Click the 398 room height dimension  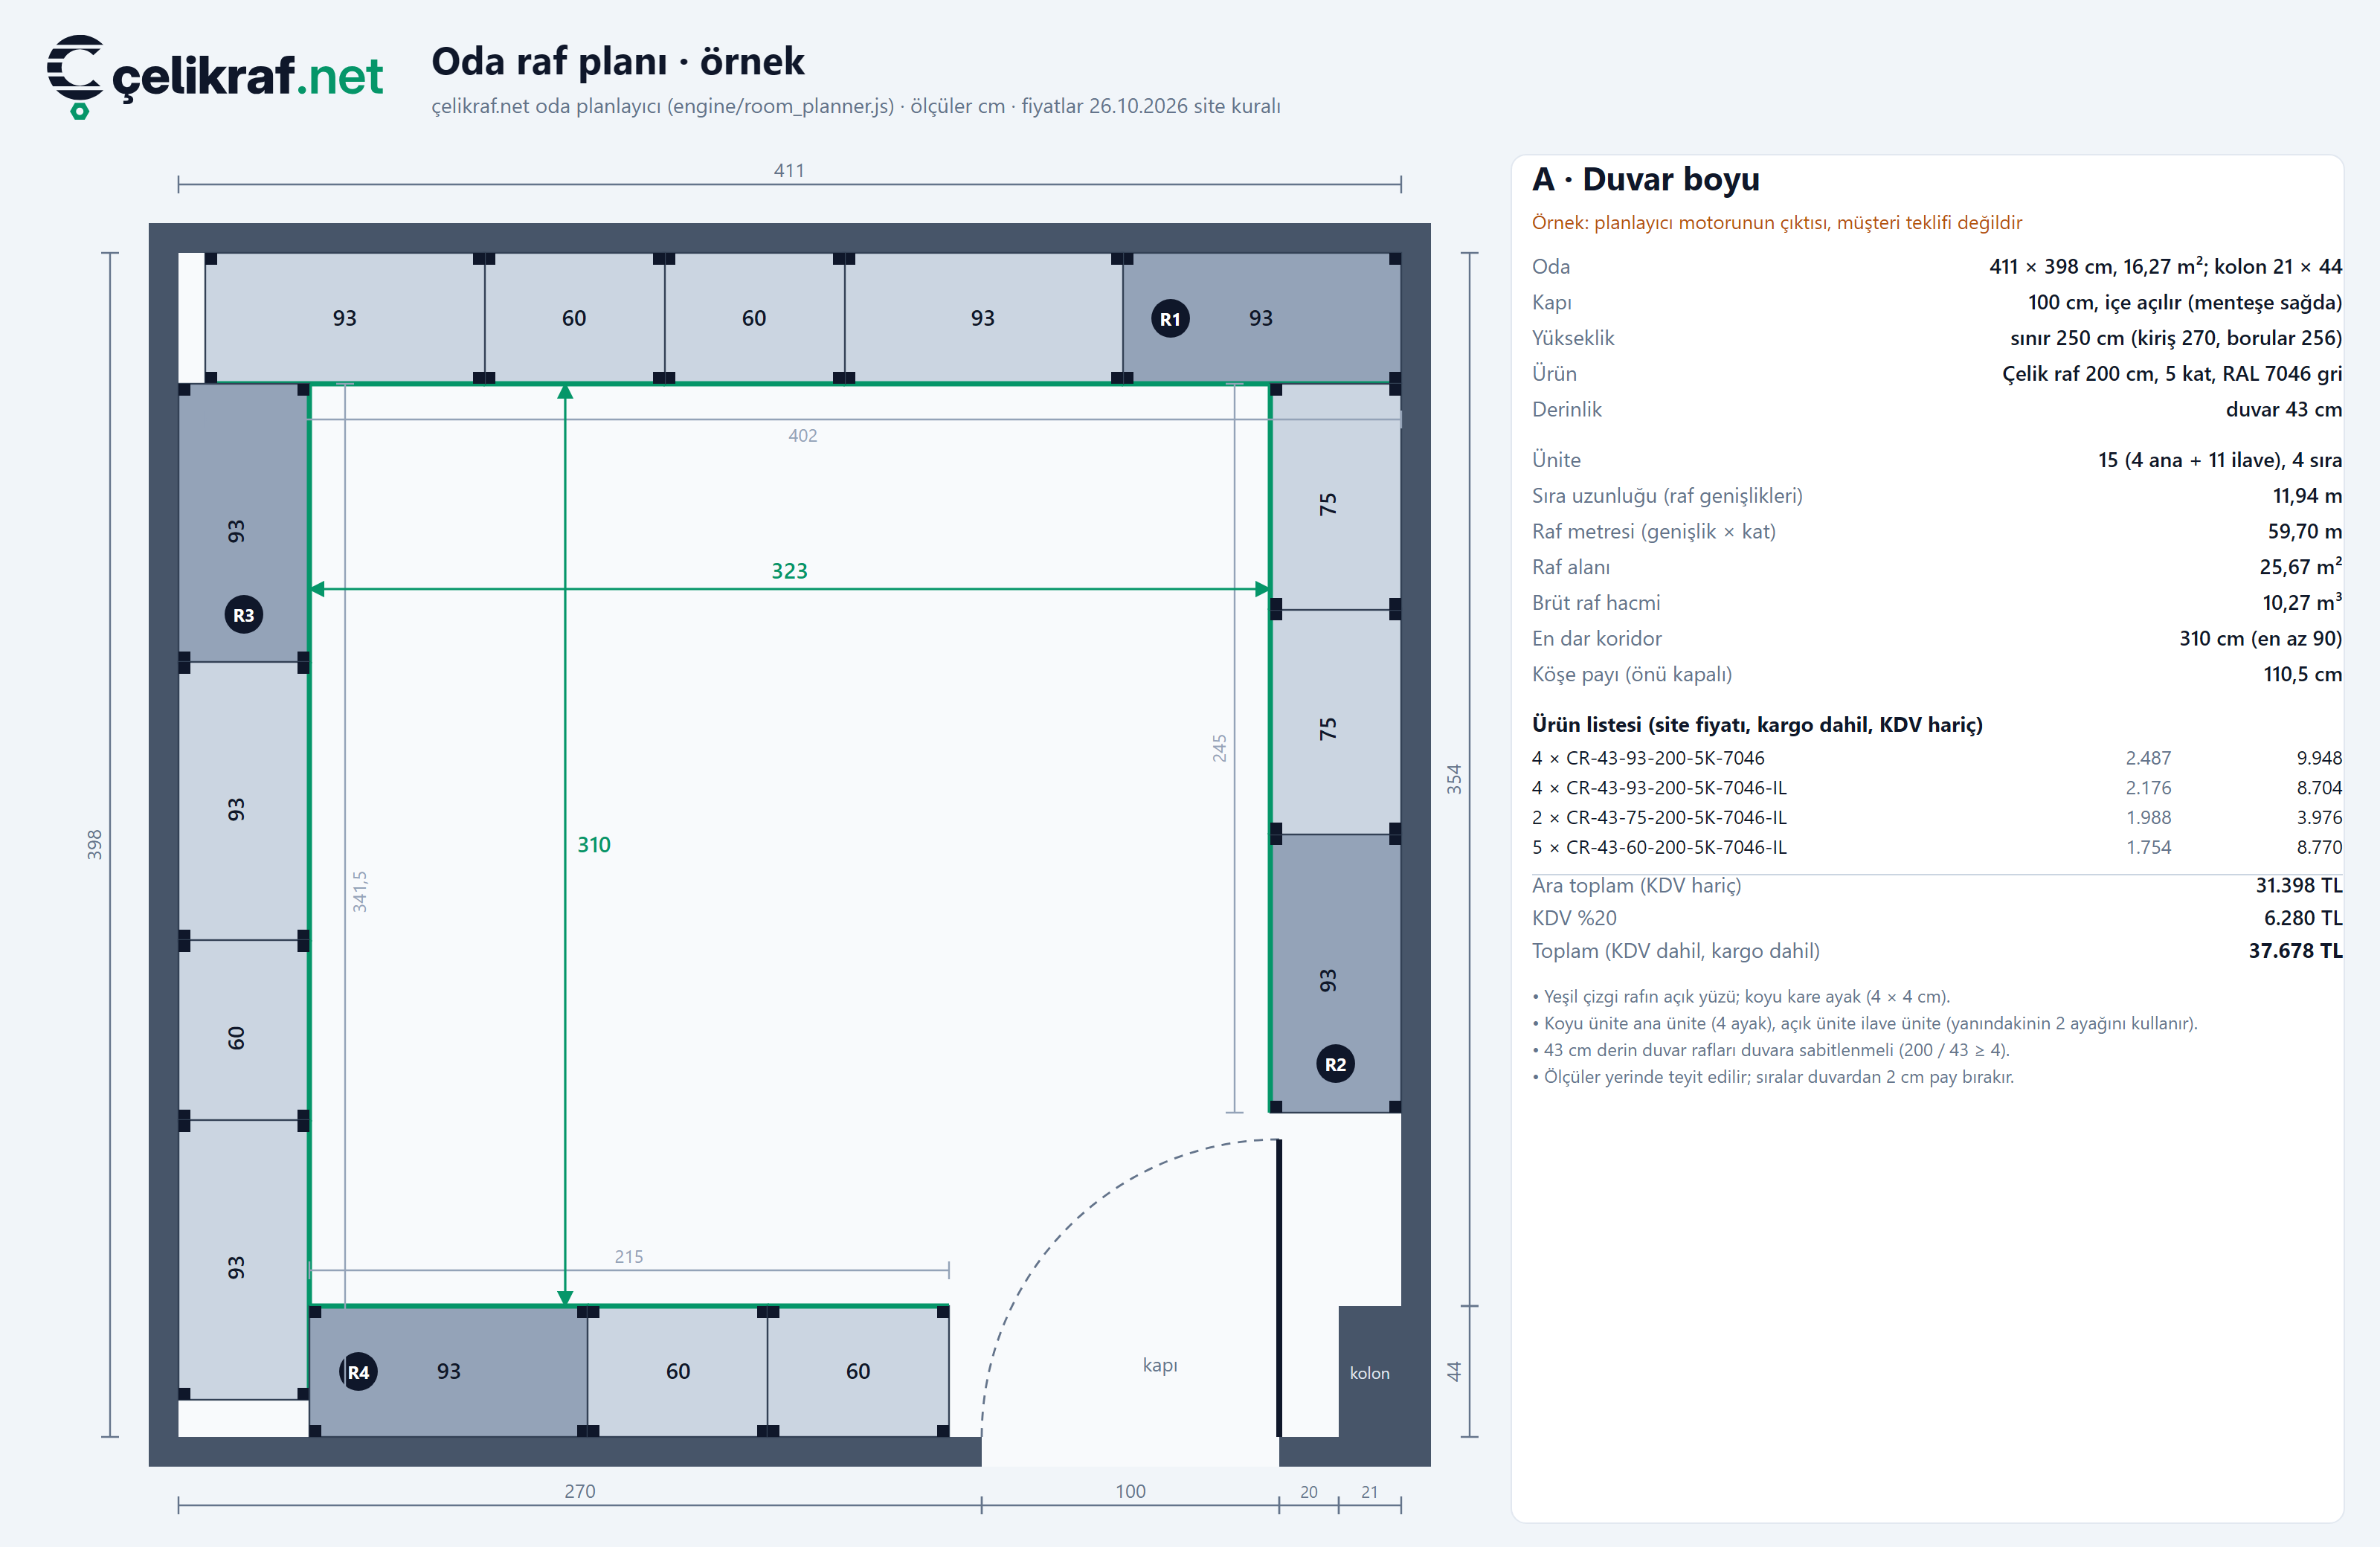[x=94, y=845]
